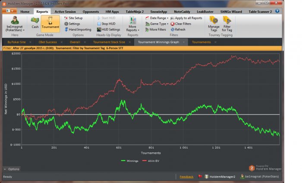Viewport: 302px width, 183px height.
Task: Click Apply to all Reports
Action: click(x=186, y=18)
